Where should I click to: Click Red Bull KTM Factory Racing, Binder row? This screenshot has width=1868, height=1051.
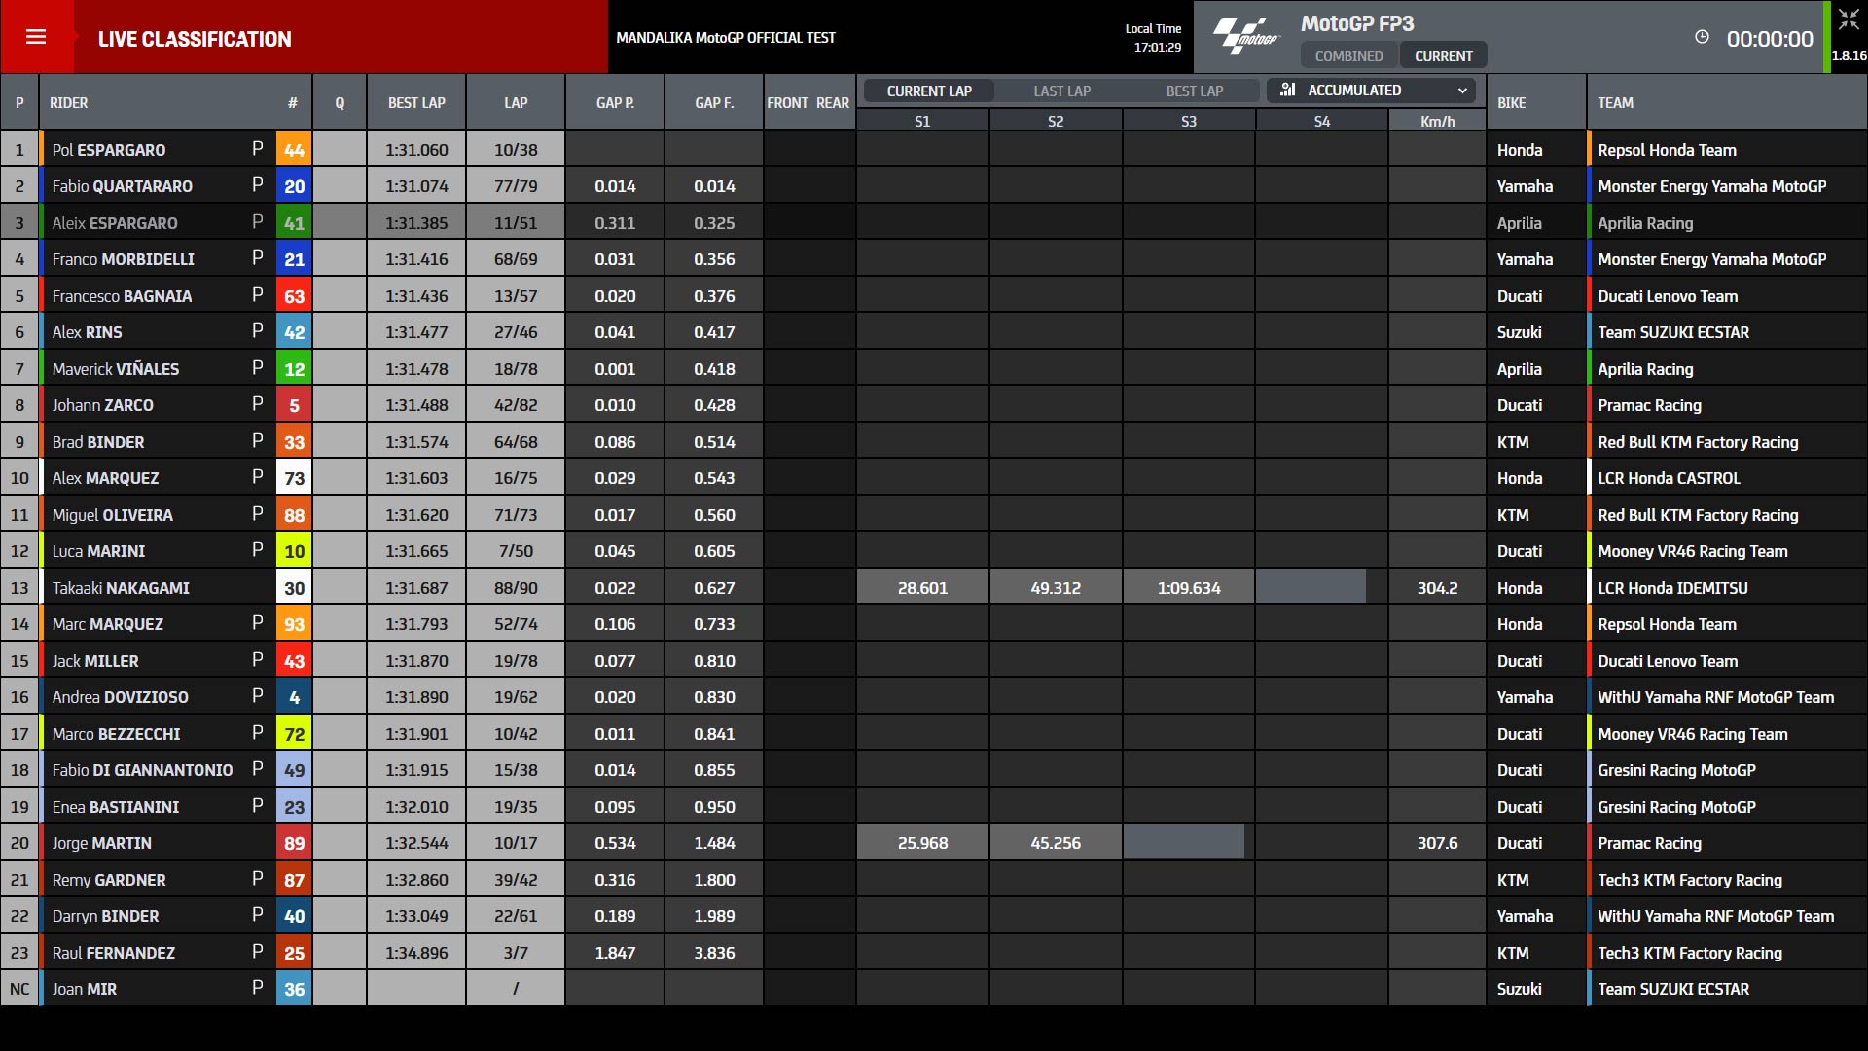coord(1698,442)
